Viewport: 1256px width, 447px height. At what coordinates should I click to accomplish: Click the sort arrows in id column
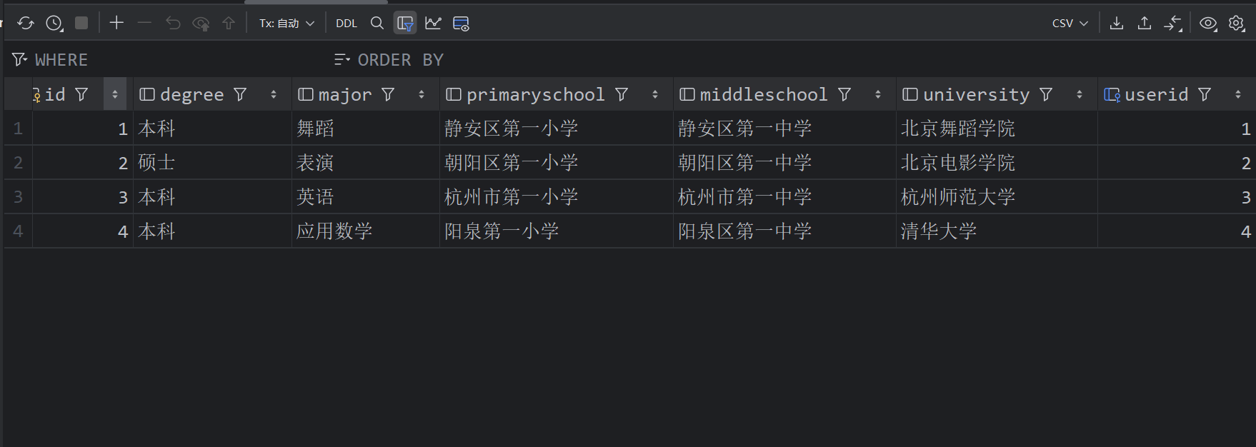(115, 94)
